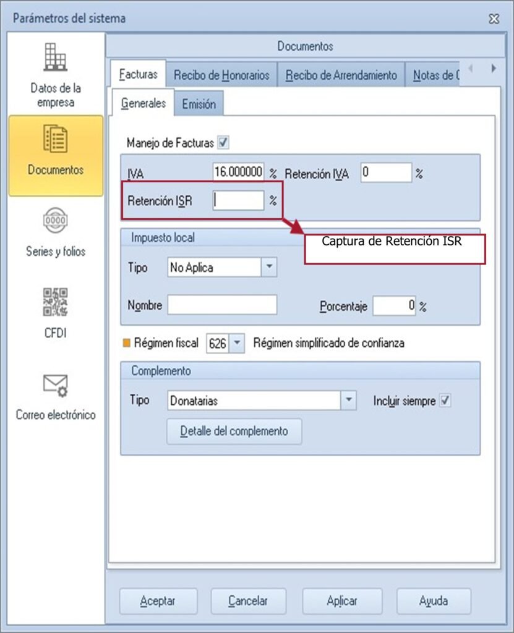Open Datos de la empresa section
The height and width of the screenshot is (633, 514).
point(56,75)
